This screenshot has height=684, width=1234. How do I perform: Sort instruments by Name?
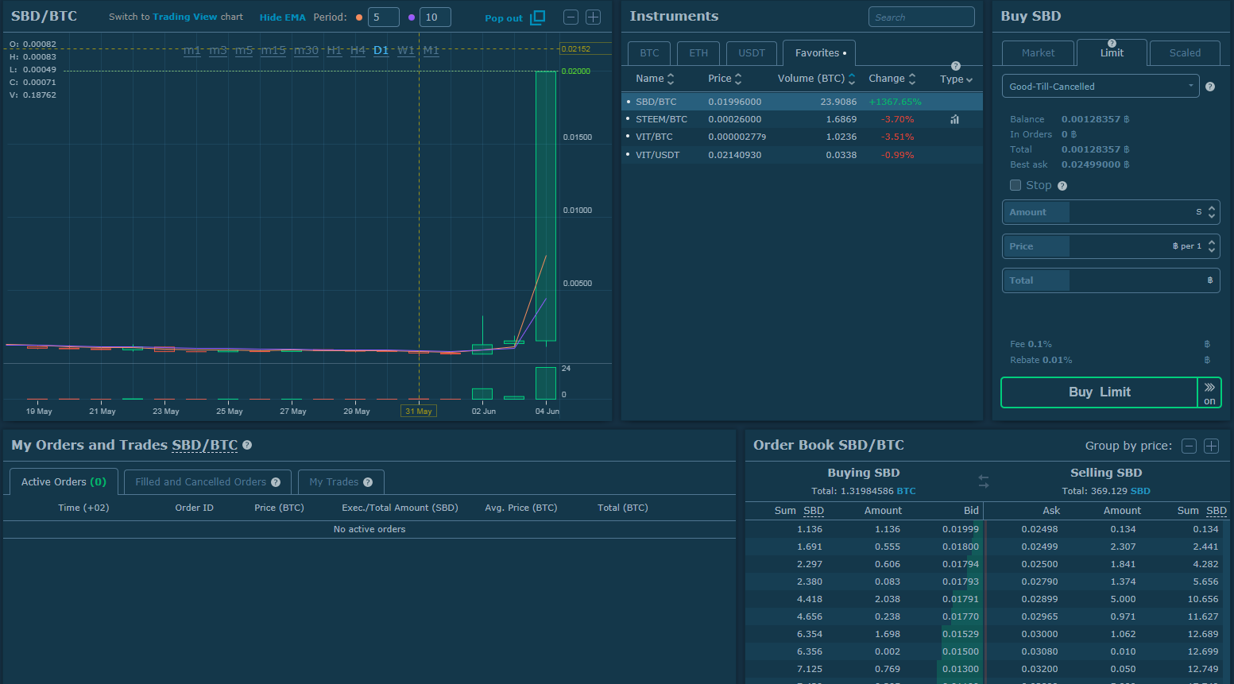click(655, 79)
